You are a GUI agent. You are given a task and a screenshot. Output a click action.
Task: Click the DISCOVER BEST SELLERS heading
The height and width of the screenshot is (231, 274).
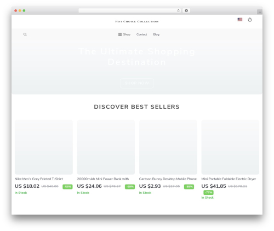coord(137,106)
